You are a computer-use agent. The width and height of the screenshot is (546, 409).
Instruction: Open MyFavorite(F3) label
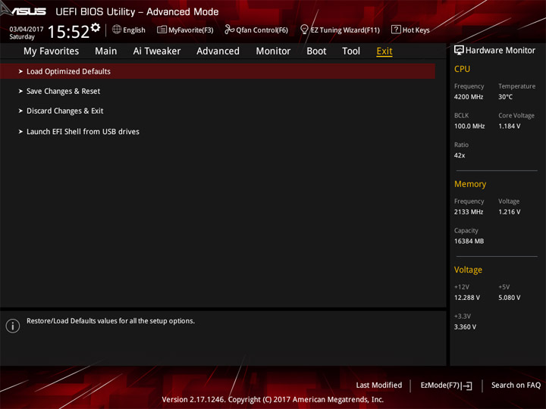tap(191, 30)
